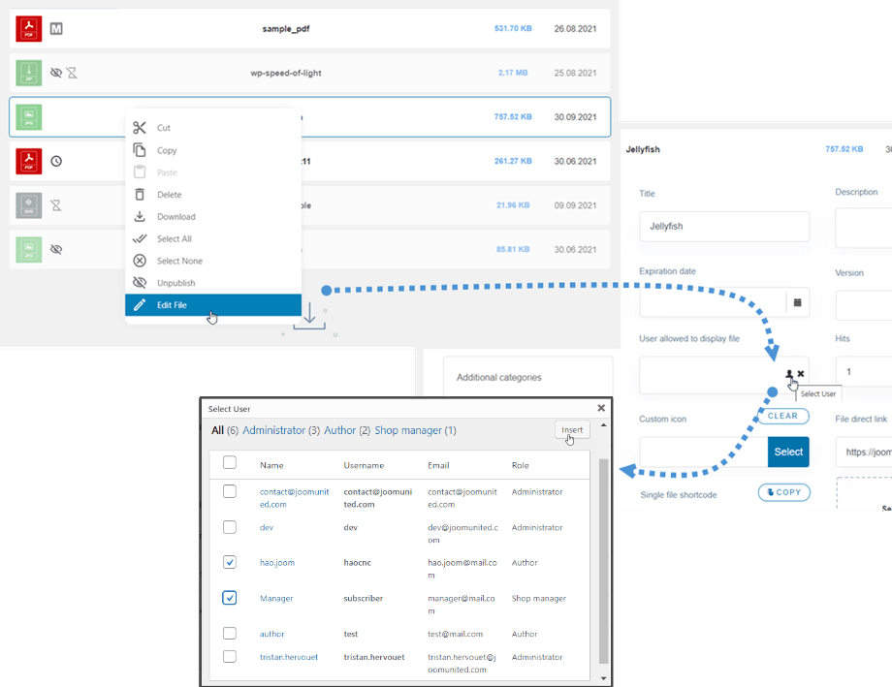Click the down arrow of the user list scrollbar

605,677
